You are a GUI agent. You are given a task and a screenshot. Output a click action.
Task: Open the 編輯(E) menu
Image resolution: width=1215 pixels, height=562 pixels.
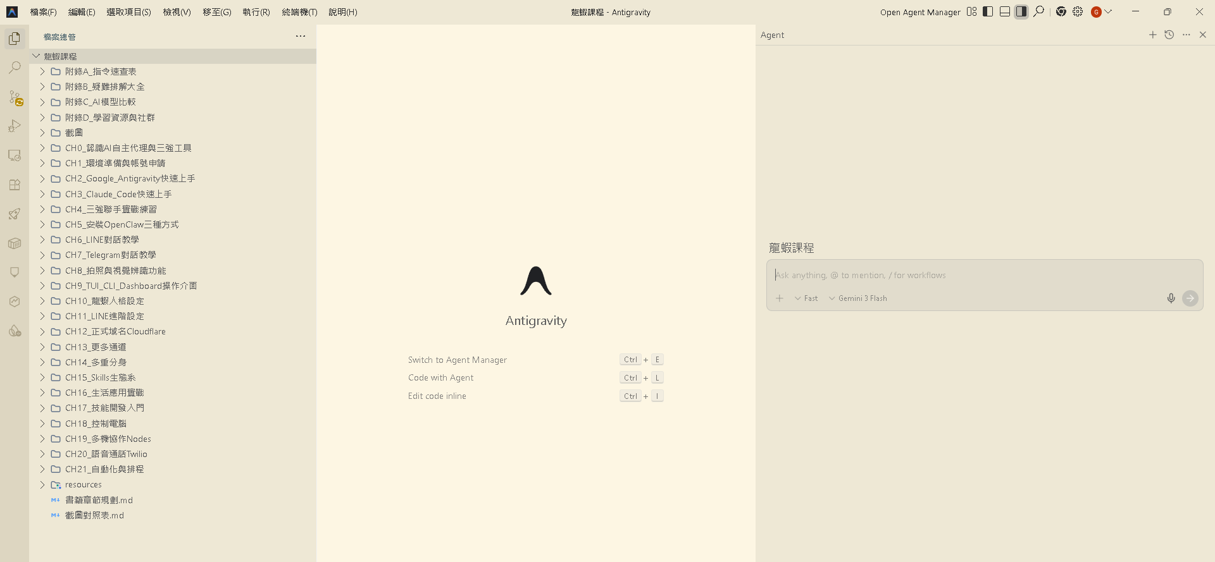click(x=82, y=12)
